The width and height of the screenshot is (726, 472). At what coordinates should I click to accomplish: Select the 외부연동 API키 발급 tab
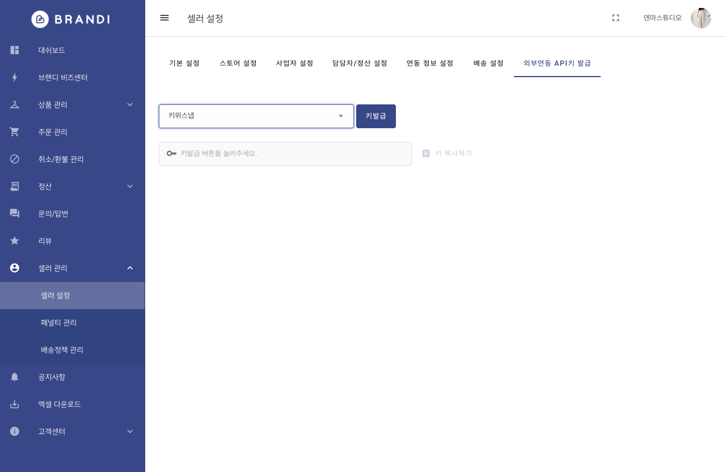(x=557, y=63)
